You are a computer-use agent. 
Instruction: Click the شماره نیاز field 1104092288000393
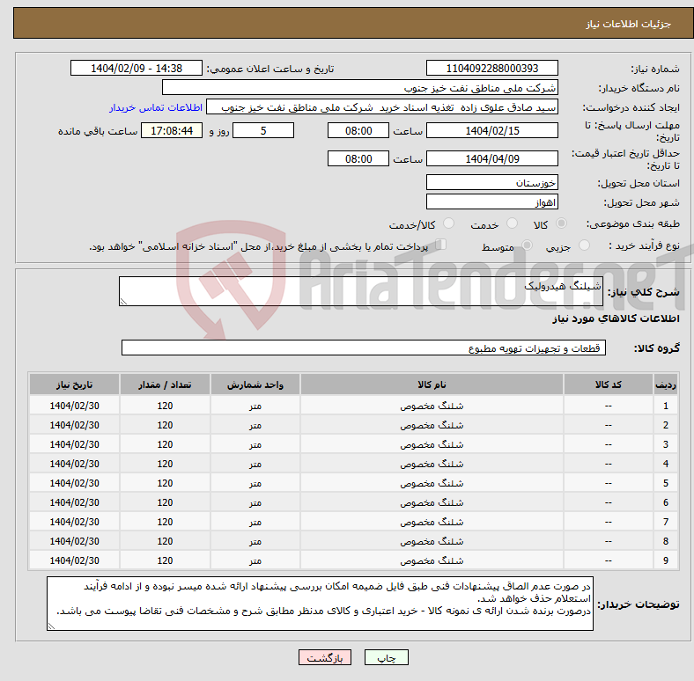pyautogui.click(x=491, y=68)
